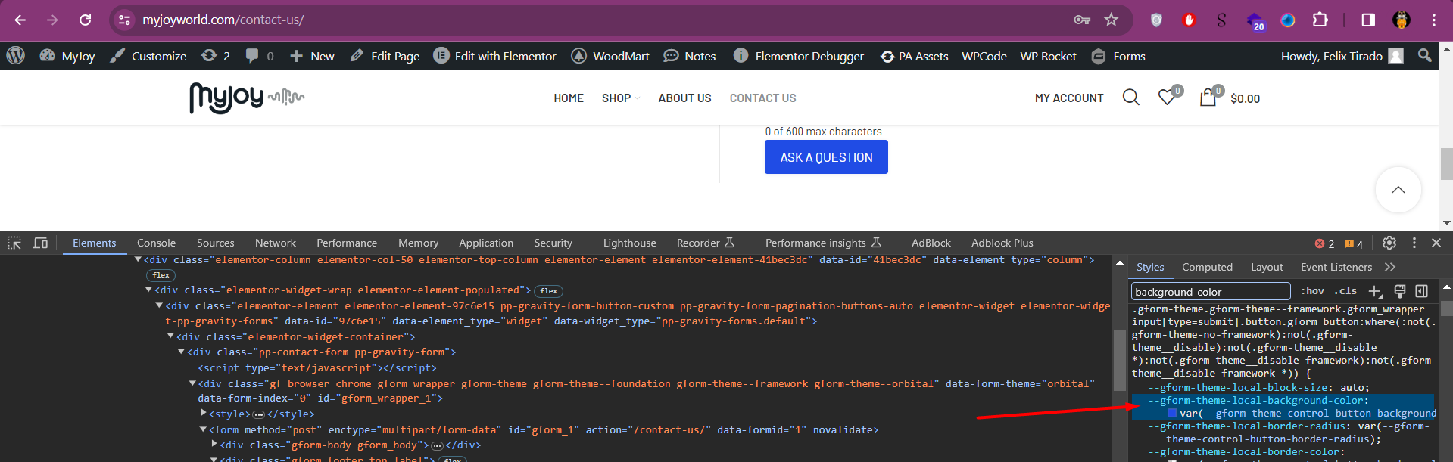
Task: Click the WordPress logo in admin bar
Action: point(16,56)
